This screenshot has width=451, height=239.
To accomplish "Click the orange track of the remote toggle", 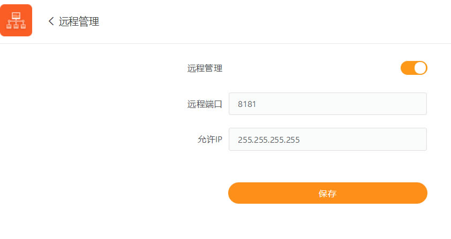I will (407, 68).
